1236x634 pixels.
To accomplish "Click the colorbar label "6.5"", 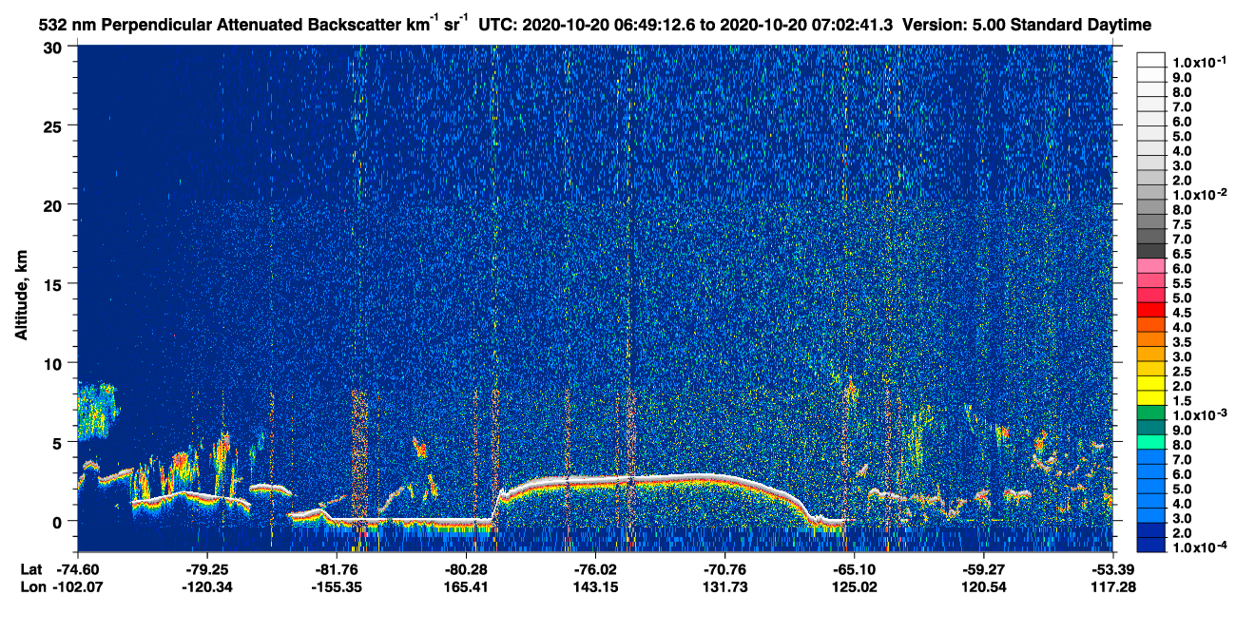I will tap(1182, 254).
